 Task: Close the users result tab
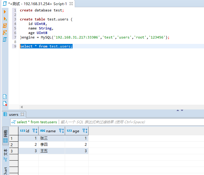(22, 114)
